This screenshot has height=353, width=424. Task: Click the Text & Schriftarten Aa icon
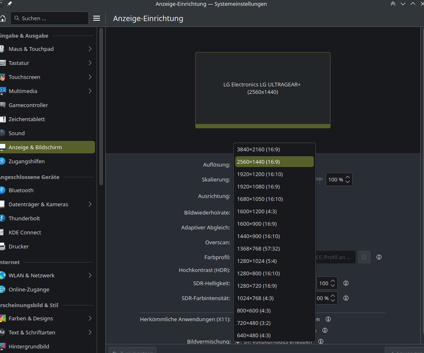pos(2,332)
